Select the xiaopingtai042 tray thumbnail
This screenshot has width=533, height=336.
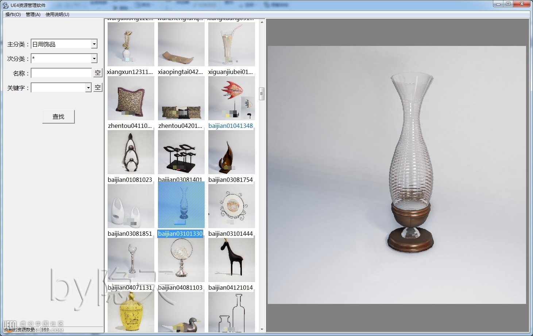(181, 44)
